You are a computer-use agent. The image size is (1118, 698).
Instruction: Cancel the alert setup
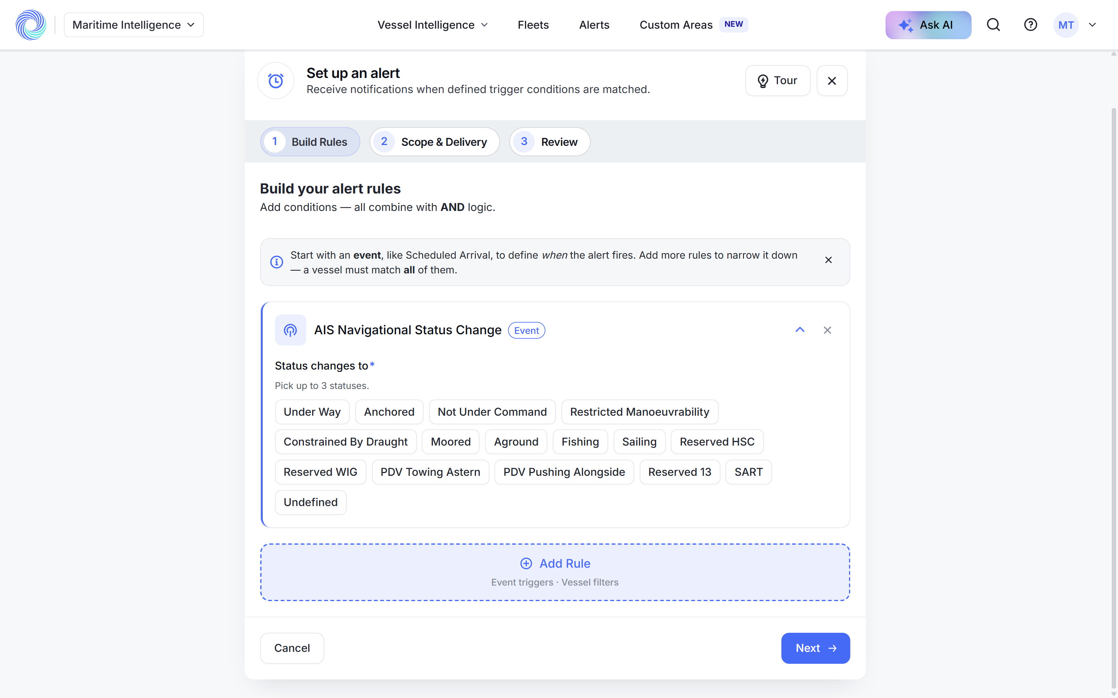pyautogui.click(x=292, y=648)
